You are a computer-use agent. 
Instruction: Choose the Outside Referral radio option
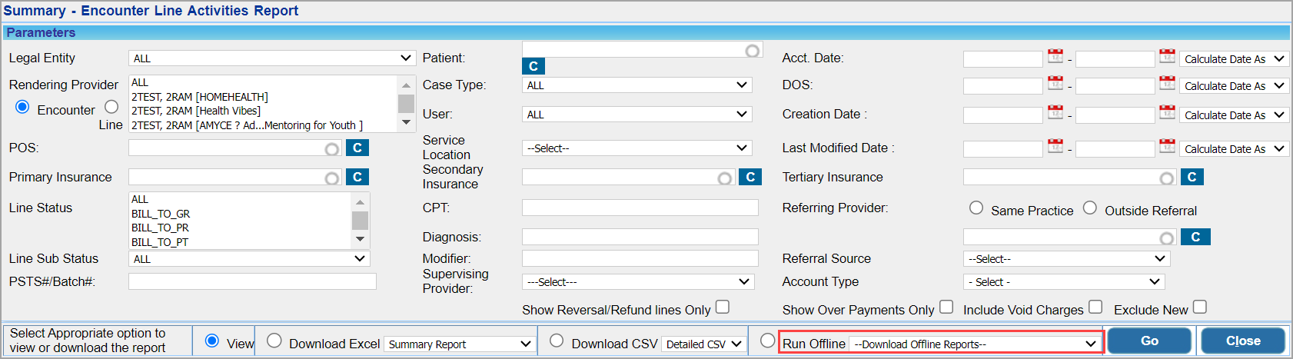1090,208
